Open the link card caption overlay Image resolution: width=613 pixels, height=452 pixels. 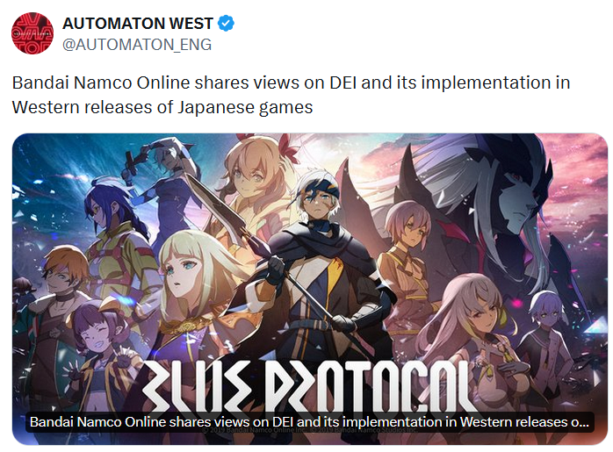(310, 422)
